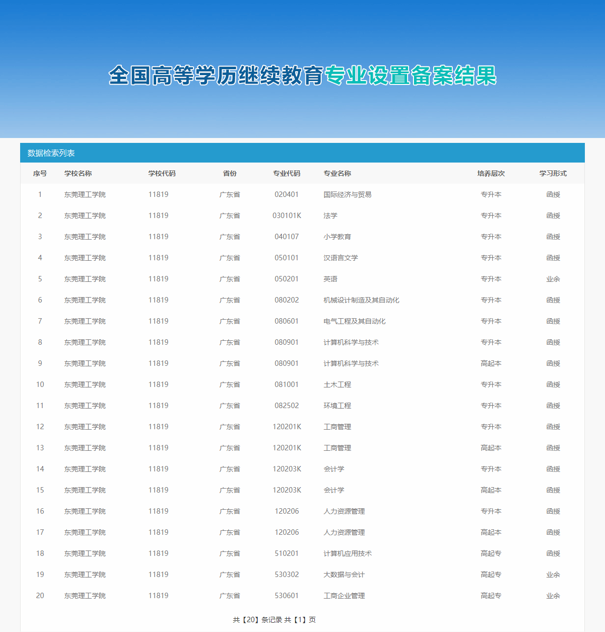Click sequence number 20
This screenshot has height=632, width=605.
point(40,596)
